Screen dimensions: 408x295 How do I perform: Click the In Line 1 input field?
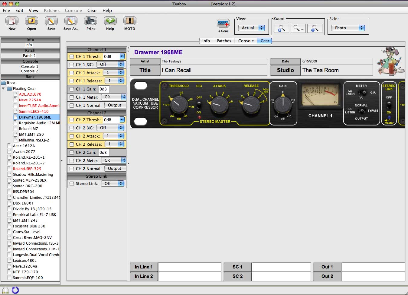pyautogui.click(x=190, y=267)
